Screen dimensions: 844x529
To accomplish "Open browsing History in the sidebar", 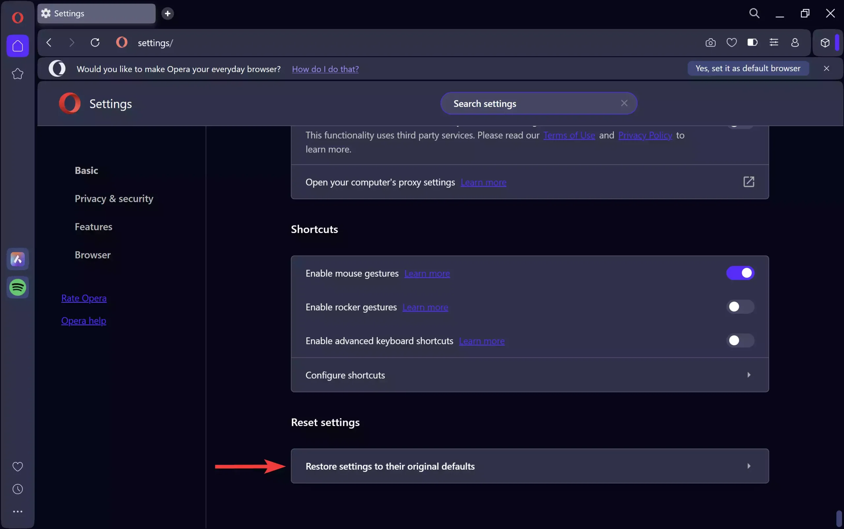I will (17, 489).
